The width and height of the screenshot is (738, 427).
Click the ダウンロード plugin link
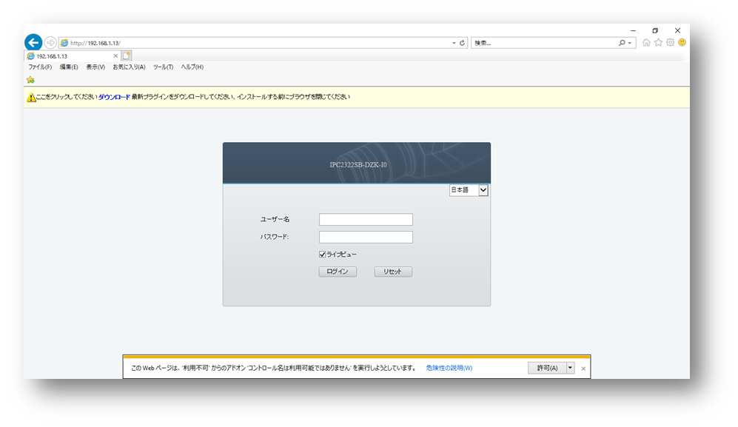click(x=114, y=97)
